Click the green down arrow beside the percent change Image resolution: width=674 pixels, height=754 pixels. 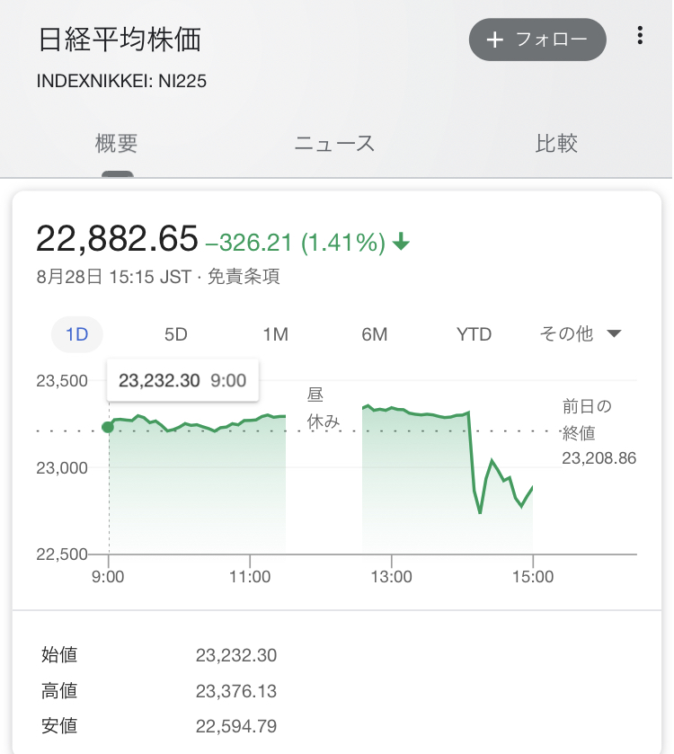[402, 242]
